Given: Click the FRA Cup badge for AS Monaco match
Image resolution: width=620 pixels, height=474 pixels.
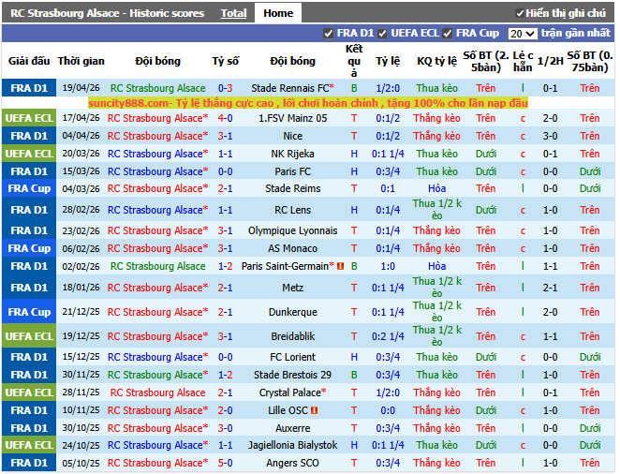Looking at the screenshot, I should [x=29, y=248].
